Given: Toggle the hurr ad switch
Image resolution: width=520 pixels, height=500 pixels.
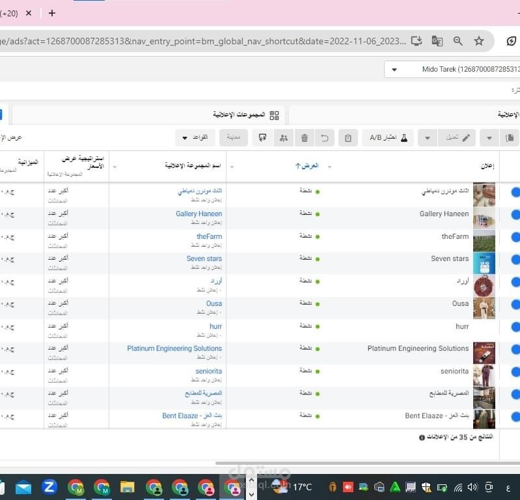Looking at the screenshot, I should point(515,327).
